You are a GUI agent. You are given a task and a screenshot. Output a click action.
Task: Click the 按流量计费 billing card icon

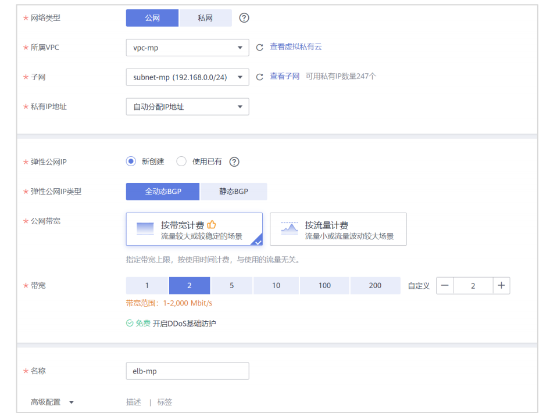pos(289,228)
